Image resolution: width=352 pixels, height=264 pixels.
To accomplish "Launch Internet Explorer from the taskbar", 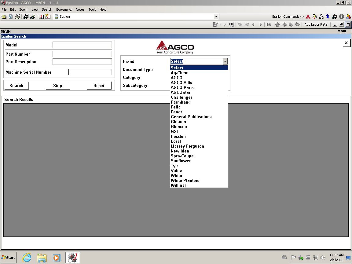I will coord(27,258).
